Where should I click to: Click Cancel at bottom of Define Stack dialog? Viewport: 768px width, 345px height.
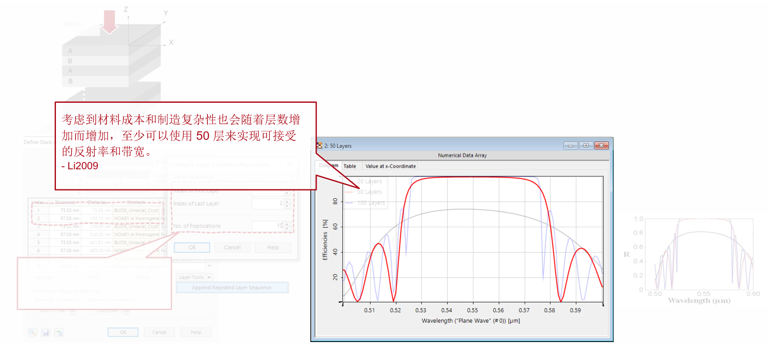[x=159, y=332]
